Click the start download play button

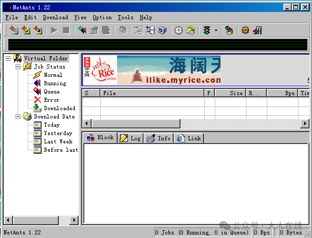[x=54, y=31]
